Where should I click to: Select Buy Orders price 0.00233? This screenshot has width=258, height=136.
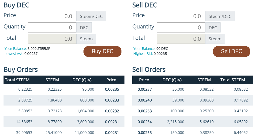click(x=112, y=100)
